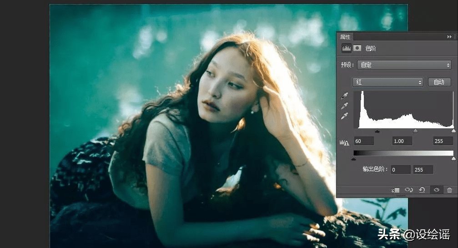458x248 pixels.
Task: Click the view previous state icon
Action: point(408,190)
